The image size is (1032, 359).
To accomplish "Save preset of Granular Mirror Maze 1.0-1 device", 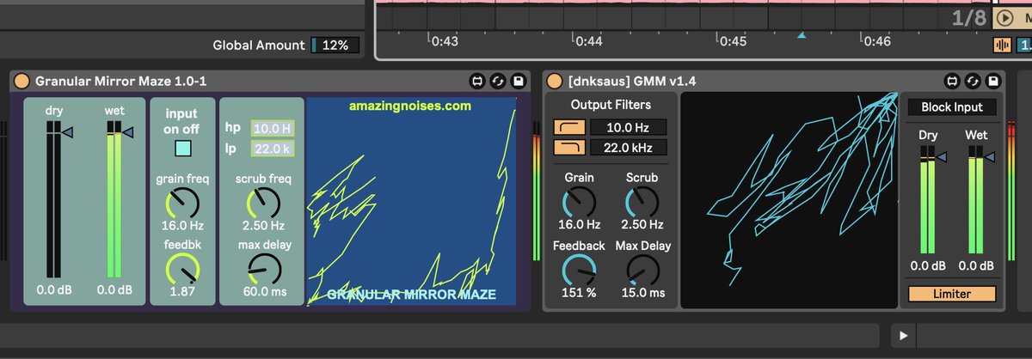I will pos(518,82).
